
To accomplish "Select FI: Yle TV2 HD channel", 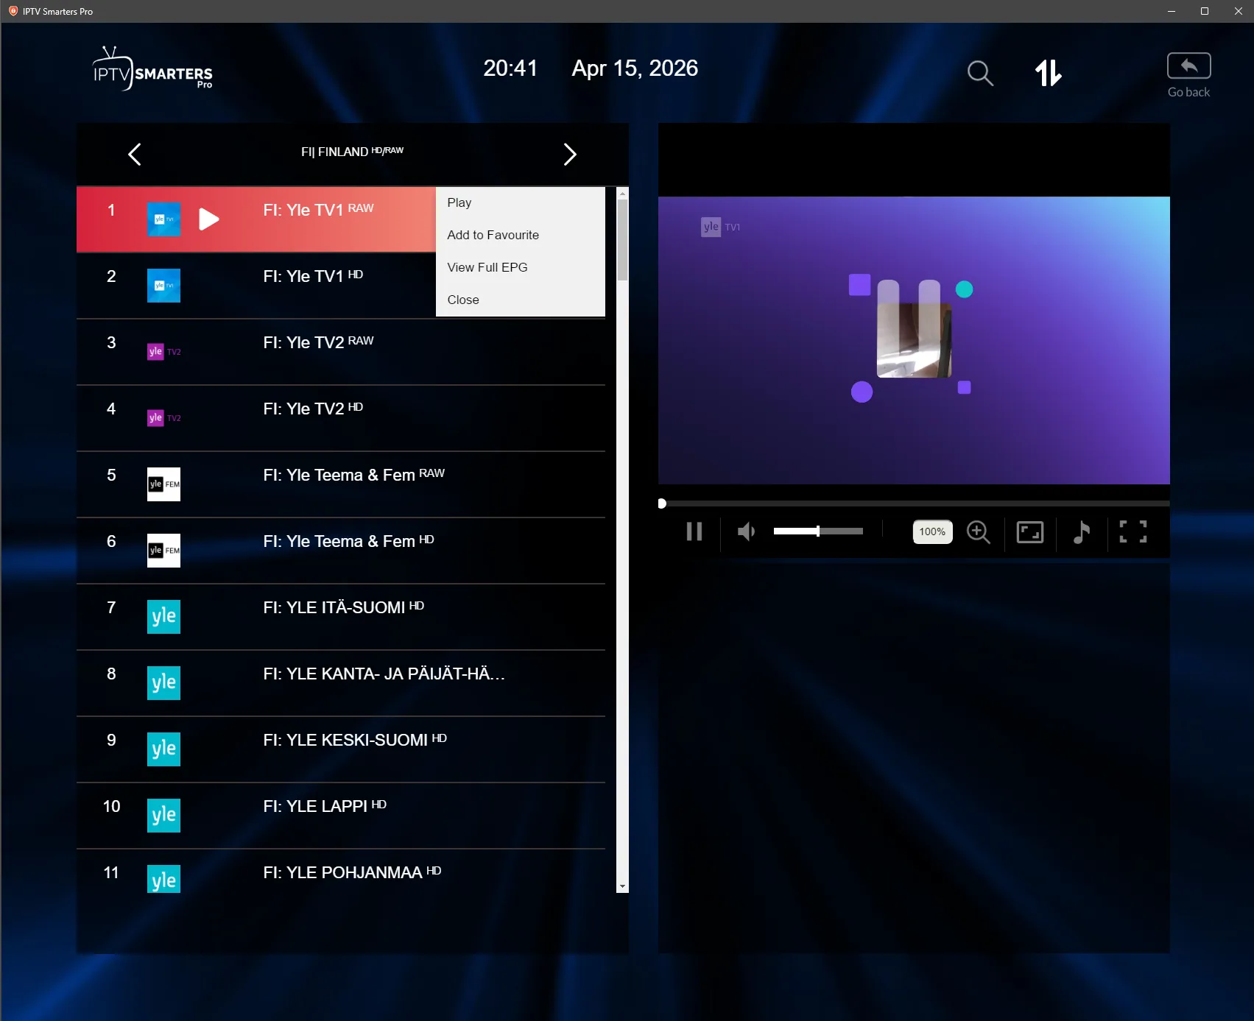I will 341,418.
